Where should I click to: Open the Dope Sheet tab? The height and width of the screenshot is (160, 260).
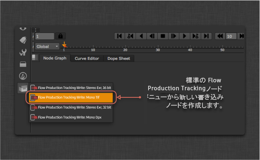click(x=119, y=59)
